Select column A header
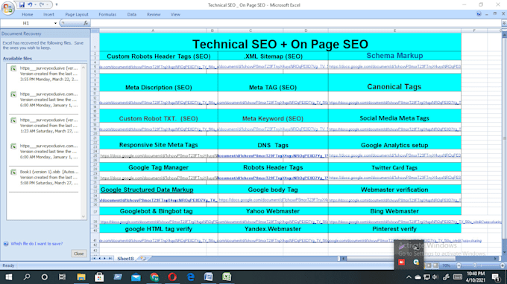Image resolution: width=507 pixels, height=284 pixels. click(x=153, y=30)
